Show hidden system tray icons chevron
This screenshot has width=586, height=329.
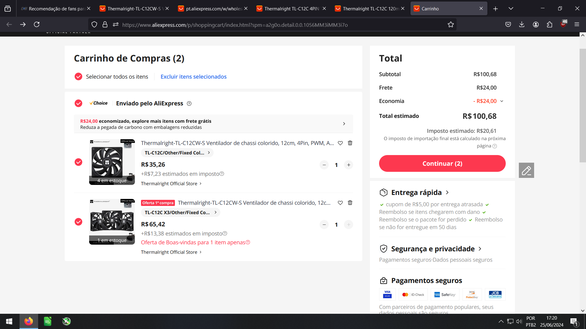click(501, 321)
